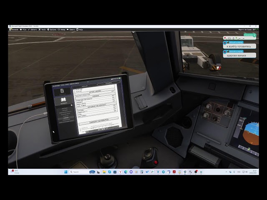Open Skype from the taskbar

[x=109, y=172]
